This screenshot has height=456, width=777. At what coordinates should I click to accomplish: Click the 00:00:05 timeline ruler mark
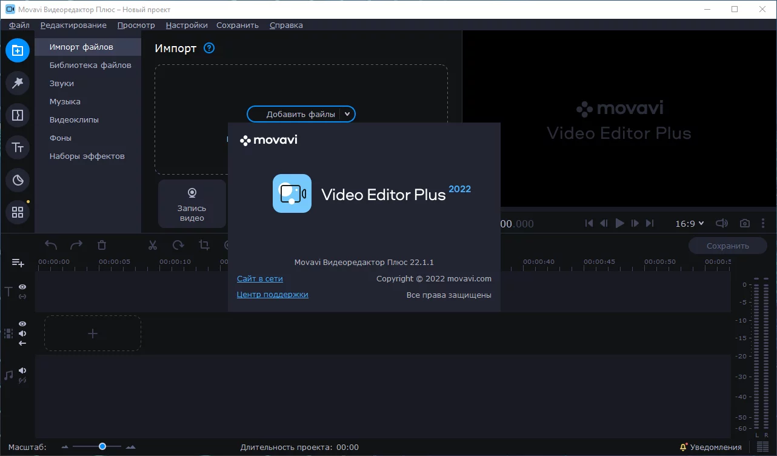[115, 262]
